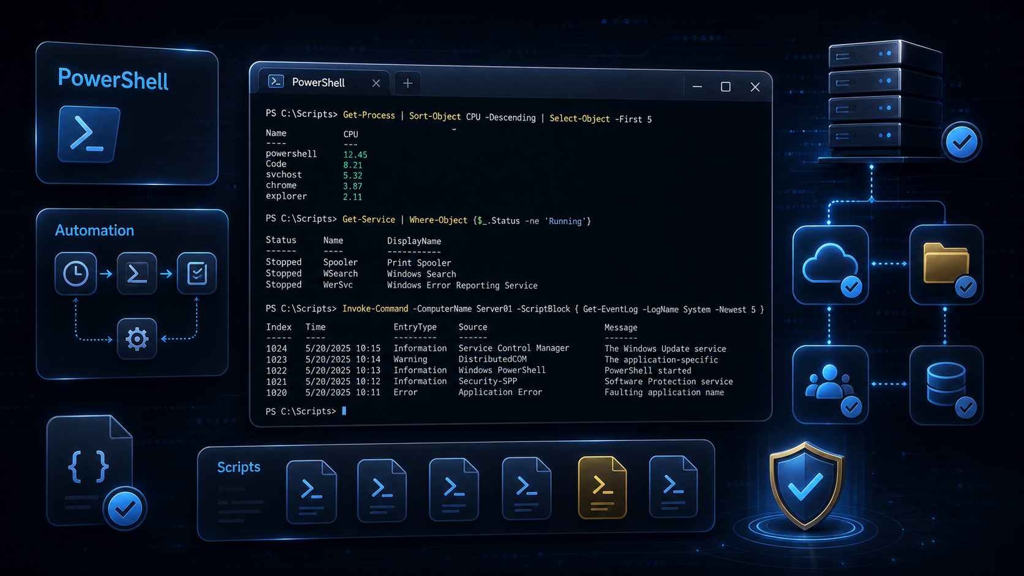Click the event log index 1024
This screenshot has width=1024, height=576.
[276, 348]
